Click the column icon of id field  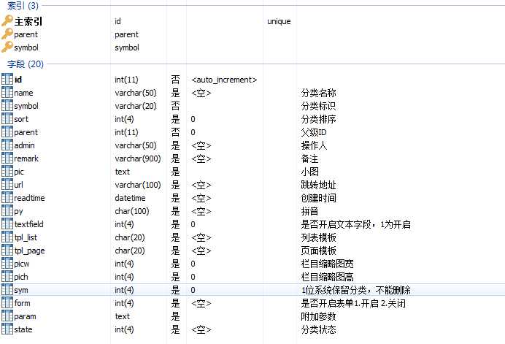pos(7,80)
